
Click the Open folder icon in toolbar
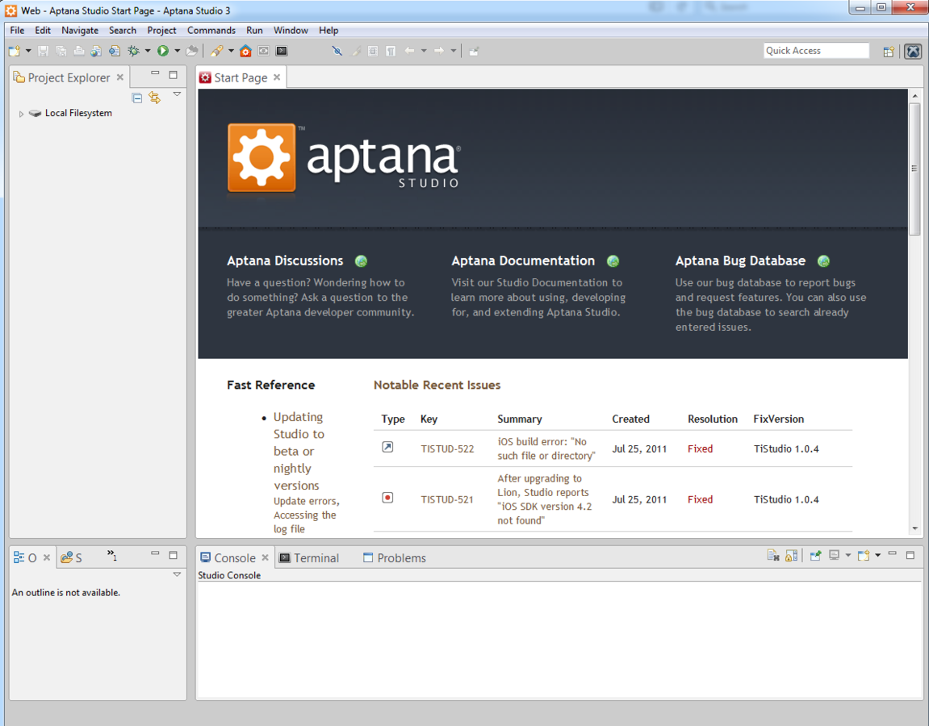[191, 51]
